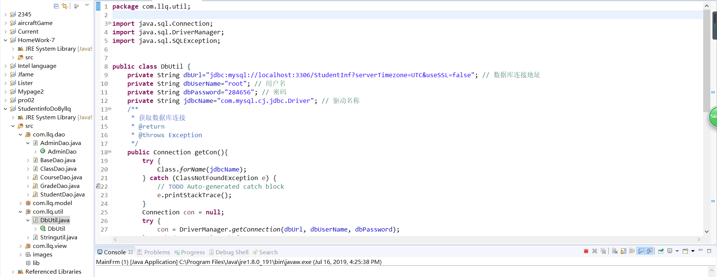Click the red Terminate button in Console
Viewport: 717px width, 277px height.
(x=586, y=251)
